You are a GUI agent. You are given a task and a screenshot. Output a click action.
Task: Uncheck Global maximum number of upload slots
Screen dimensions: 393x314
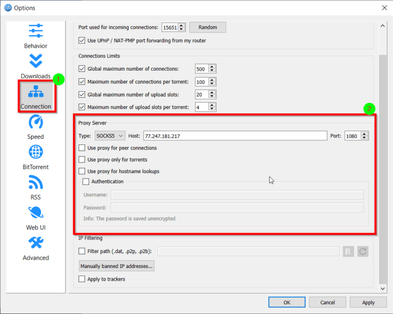(x=82, y=95)
